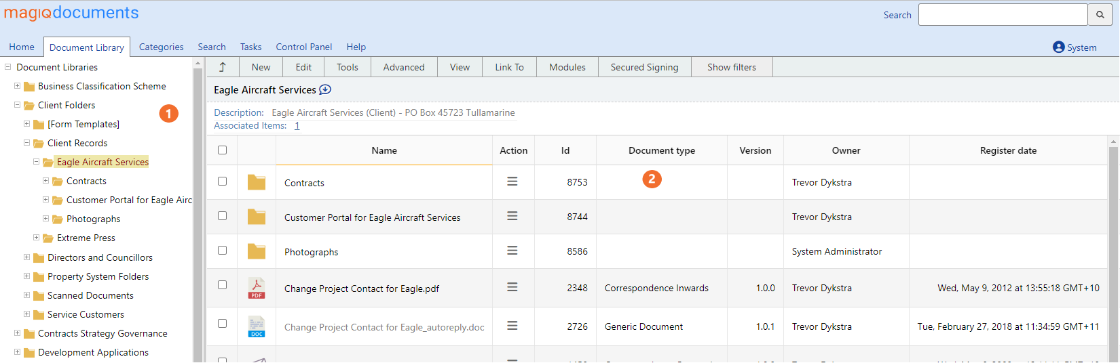Click download arrow beside Eagle Aircraft Services
The height and width of the screenshot is (363, 1120).
325,89
